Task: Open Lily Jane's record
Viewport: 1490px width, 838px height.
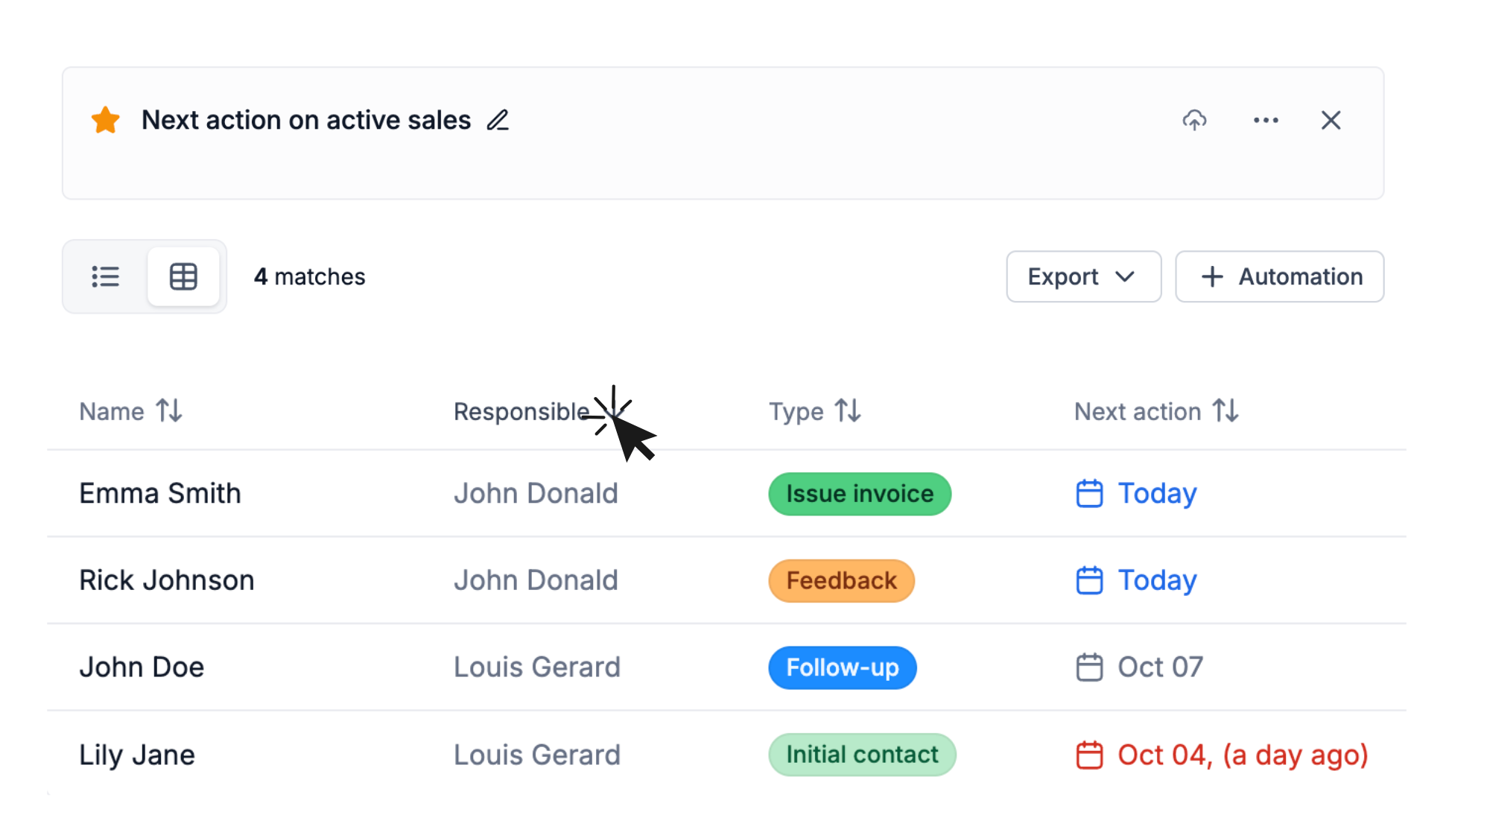Action: tap(137, 755)
